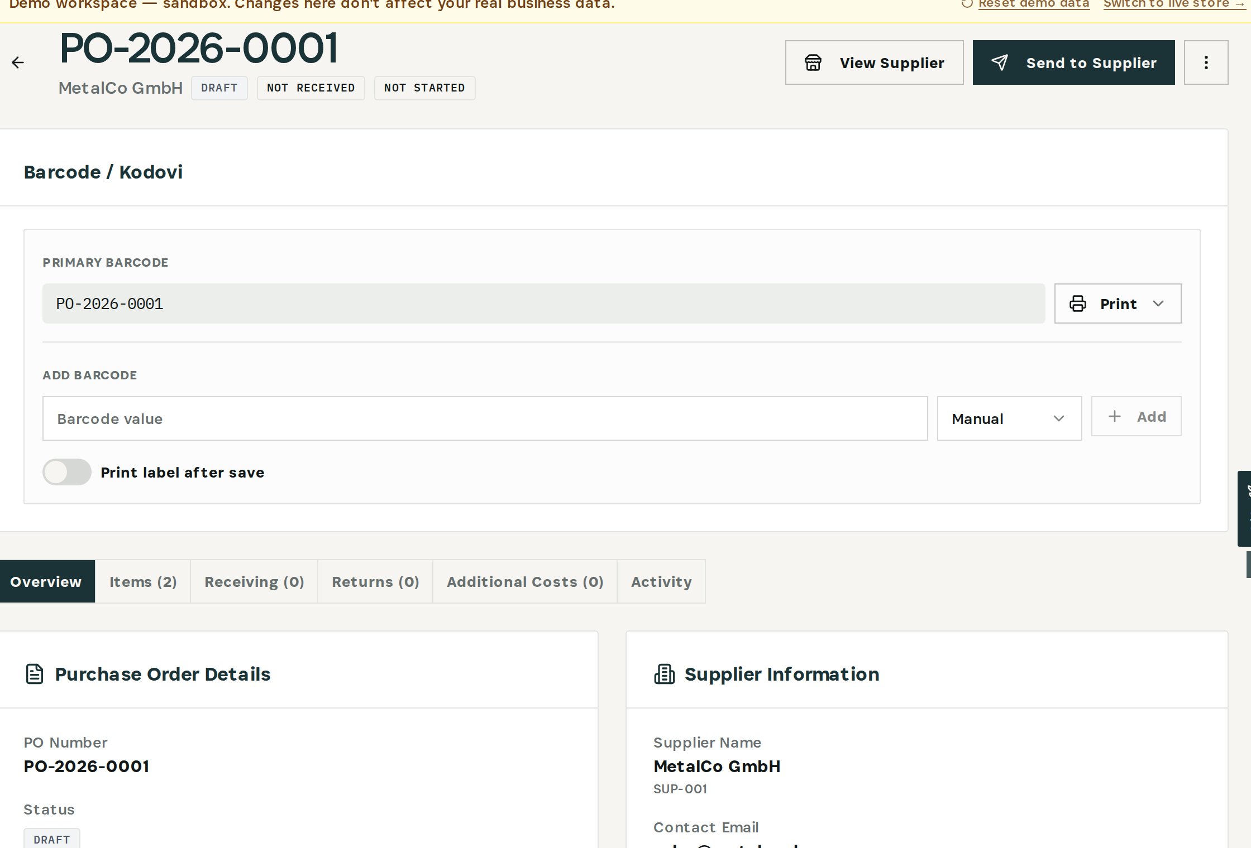The width and height of the screenshot is (1251, 848).
Task: Open the Returns (0) tab
Action: (x=375, y=581)
